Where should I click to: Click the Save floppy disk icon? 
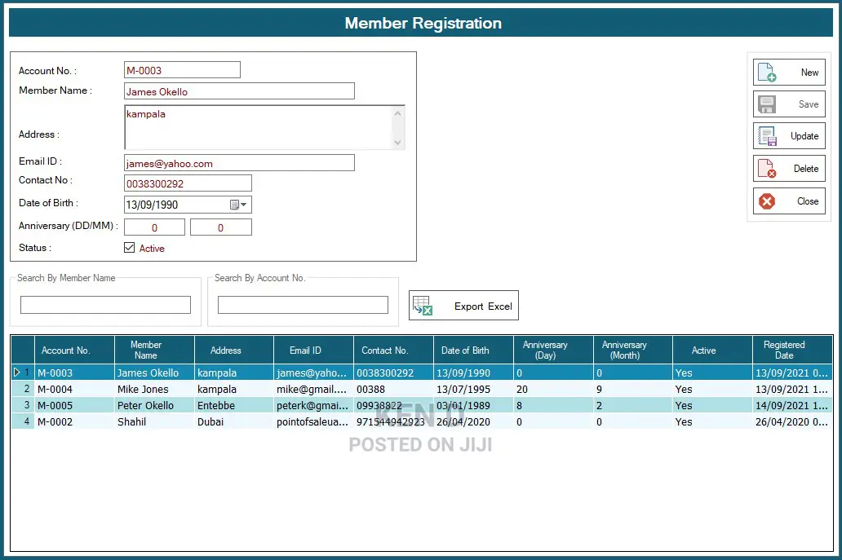767,104
